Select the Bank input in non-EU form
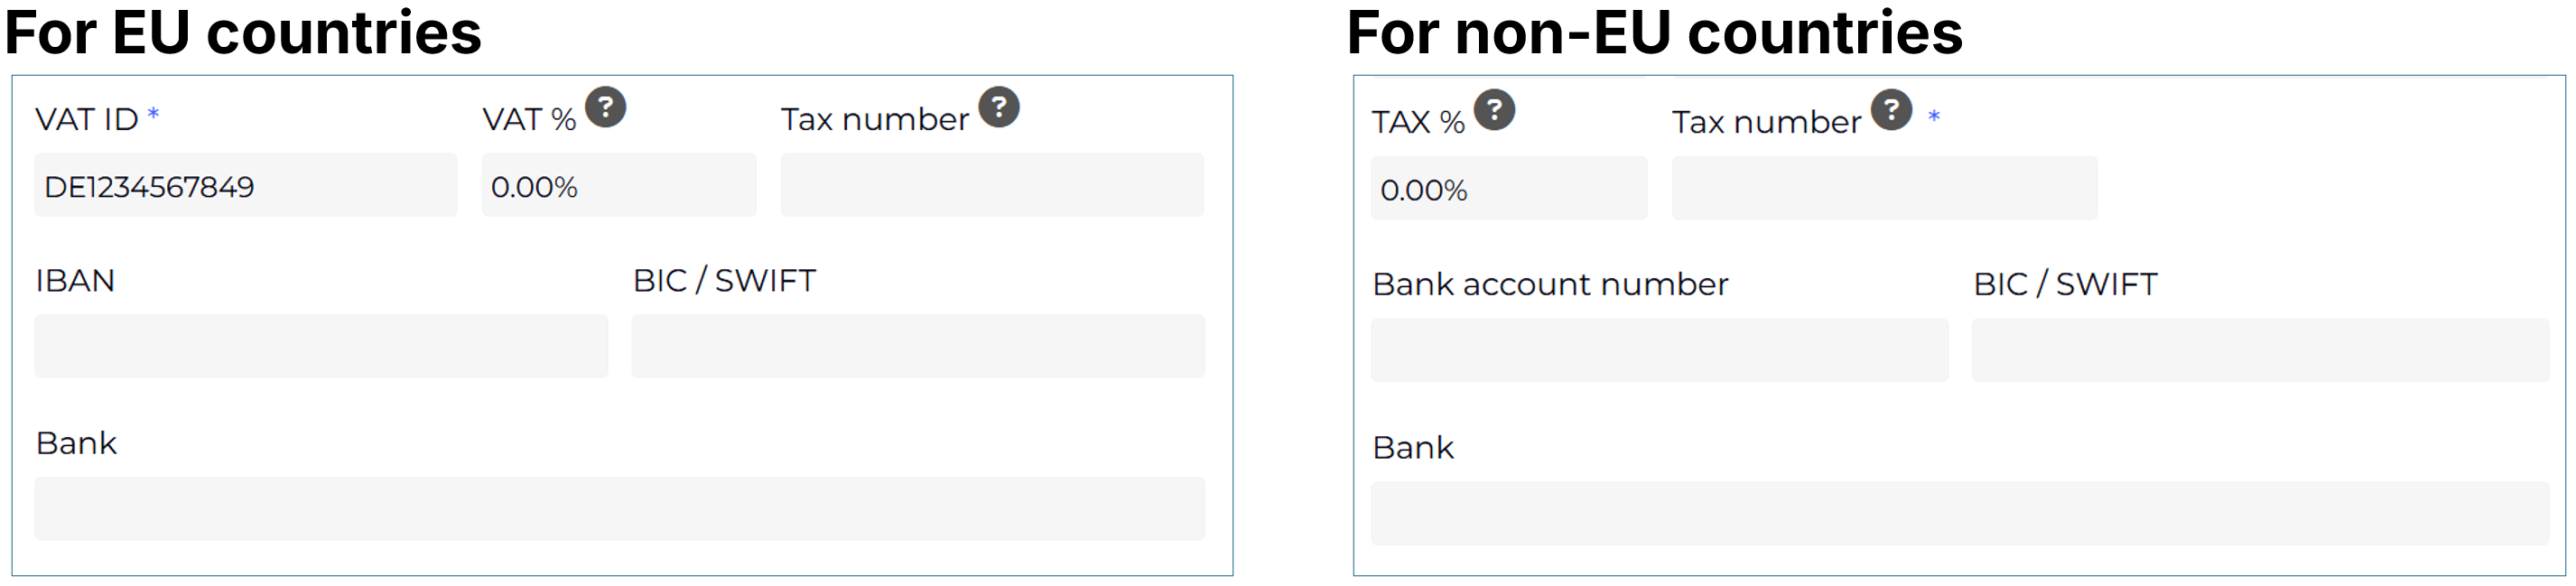Image resolution: width=2576 pixels, height=586 pixels. tap(1960, 513)
